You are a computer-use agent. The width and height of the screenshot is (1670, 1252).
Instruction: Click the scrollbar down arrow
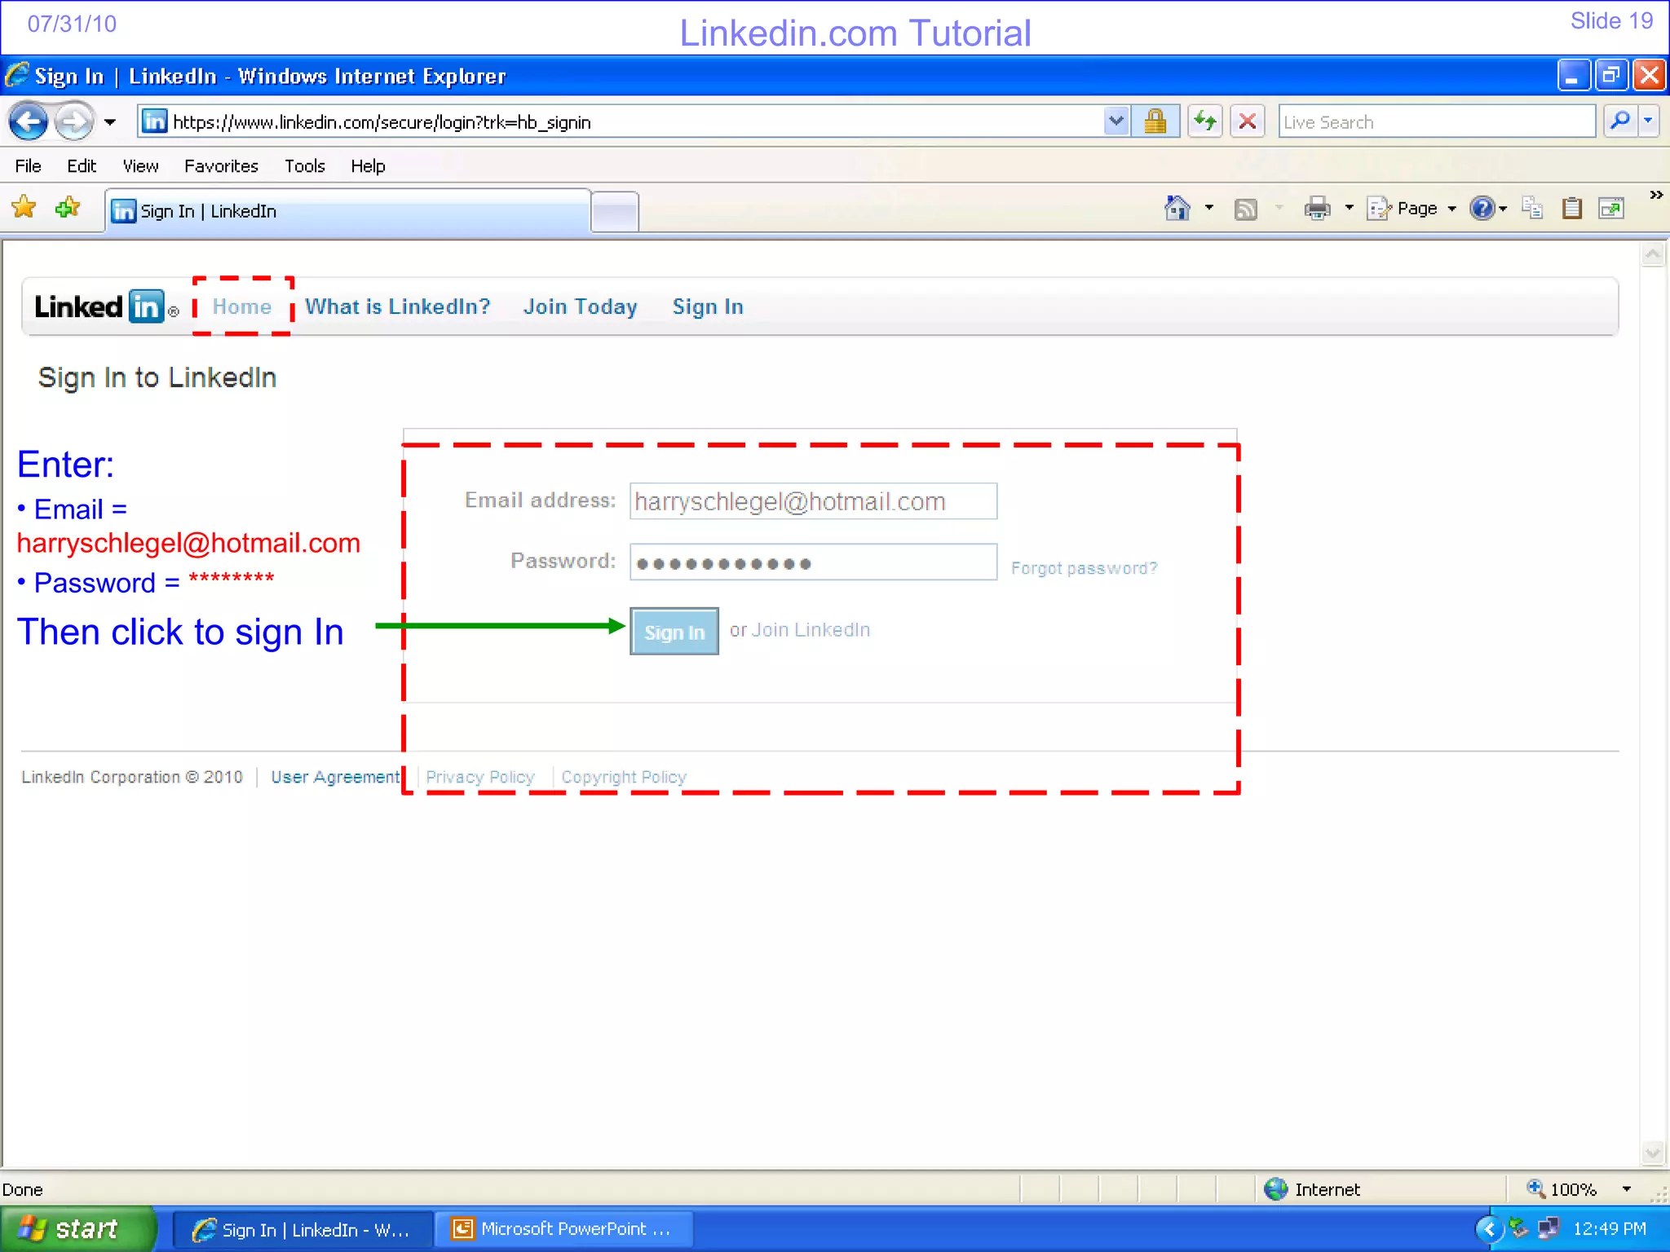click(x=1653, y=1153)
